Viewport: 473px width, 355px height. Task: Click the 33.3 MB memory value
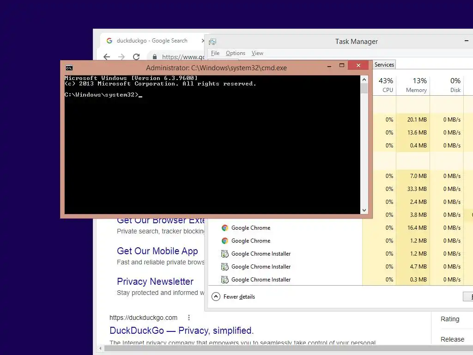417,189
